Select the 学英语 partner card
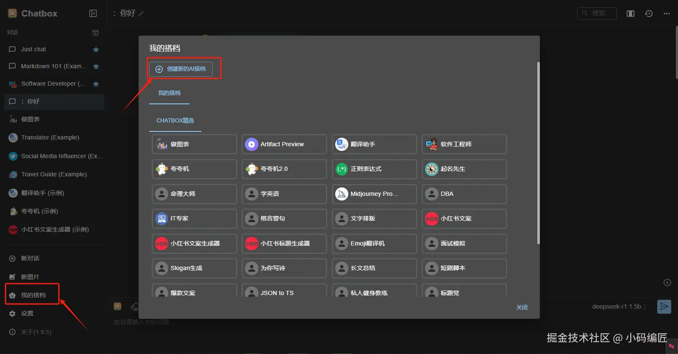The width and height of the screenshot is (678, 354). click(284, 194)
